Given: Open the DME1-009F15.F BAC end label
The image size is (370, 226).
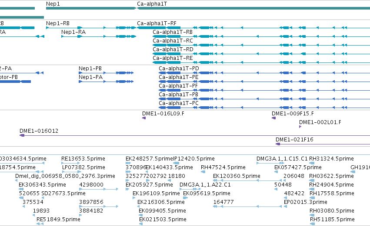Looking at the screenshot, I should click(293, 114).
